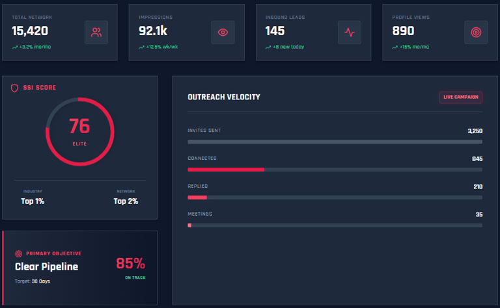Screen dimensions: 500x308
Task: Click the CONNECTED label
Action: [202, 158]
